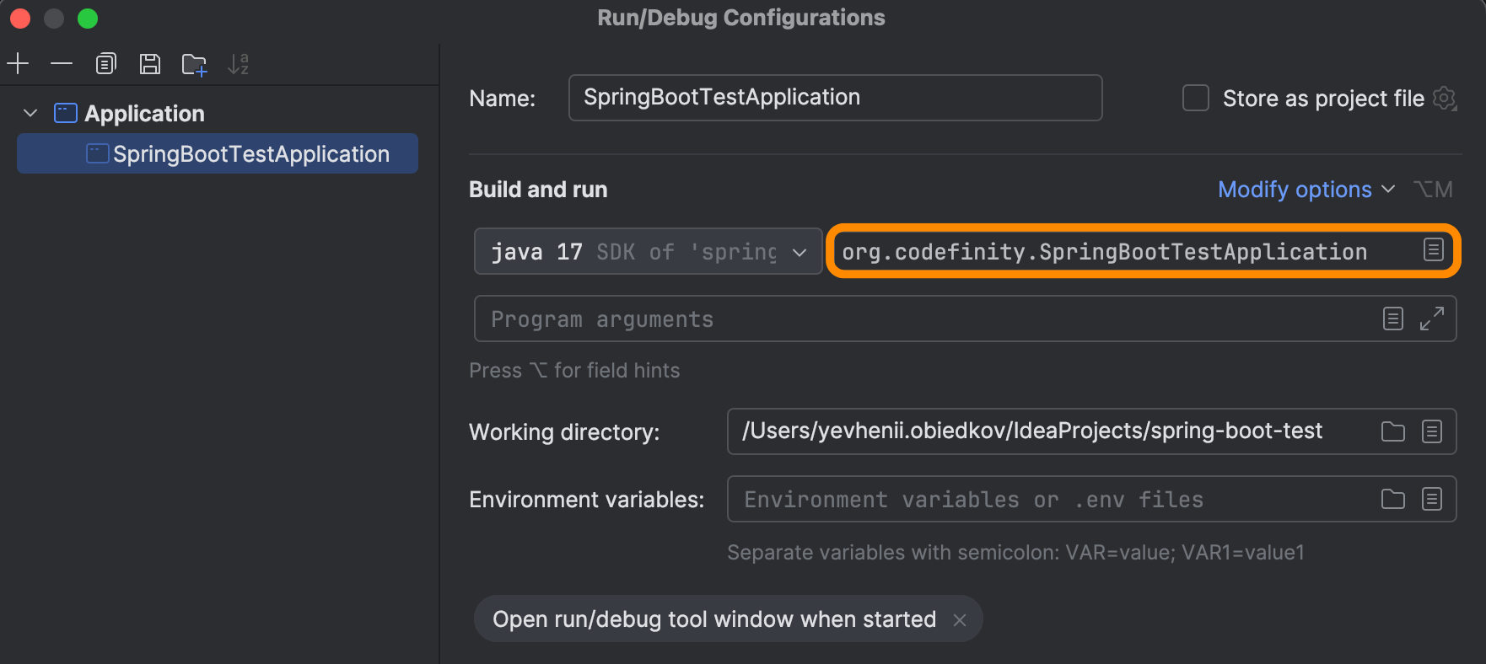Insert a macro into the working directory
This screenshot has width=1486, height=664.
(x=1432, y=431)
